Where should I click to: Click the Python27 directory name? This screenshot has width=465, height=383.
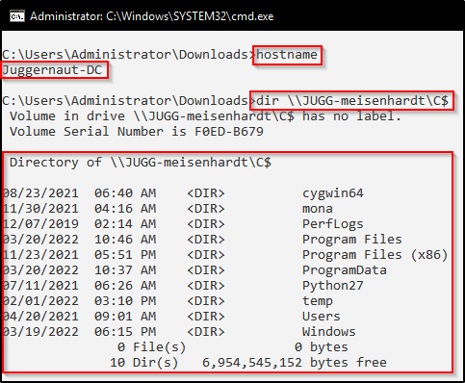point(333,286)
